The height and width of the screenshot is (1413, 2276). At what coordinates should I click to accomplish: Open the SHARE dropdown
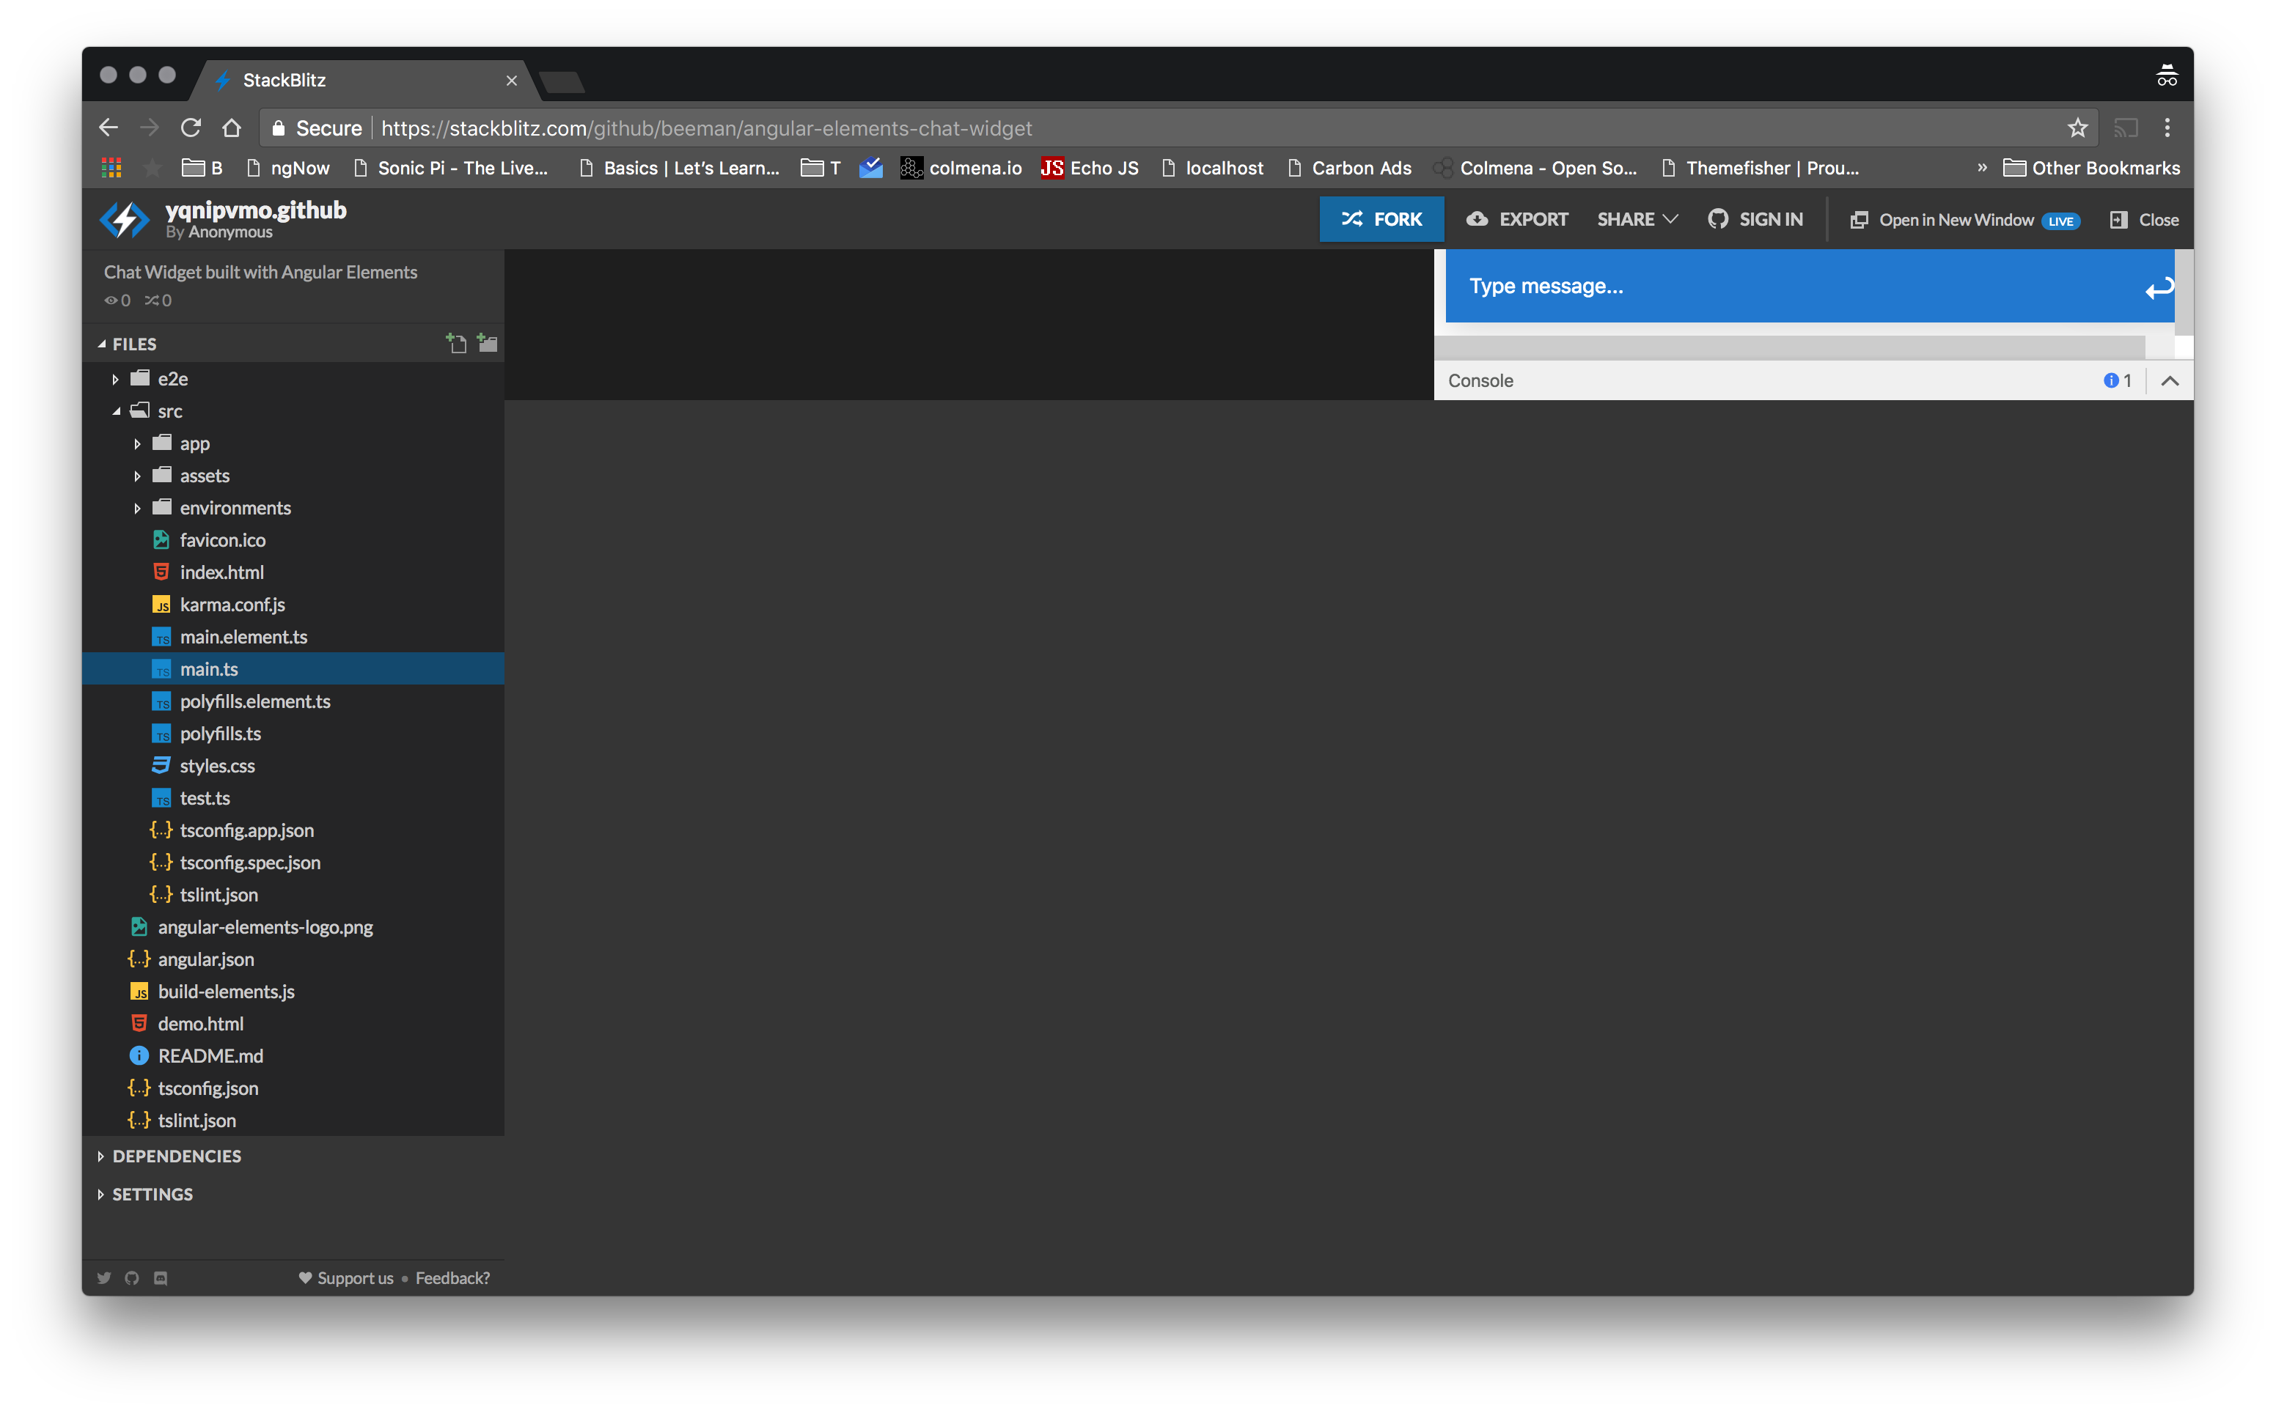click(x=1637, y=220)
